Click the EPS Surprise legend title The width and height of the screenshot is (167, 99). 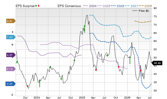point(25,6)
